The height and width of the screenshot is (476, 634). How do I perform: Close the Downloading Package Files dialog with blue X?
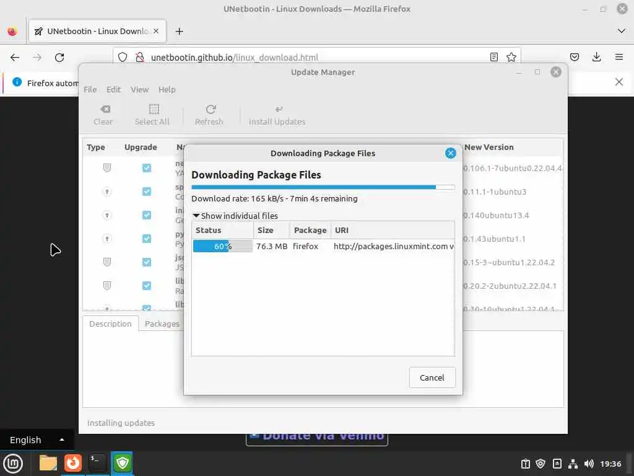(x=451, y=153)
